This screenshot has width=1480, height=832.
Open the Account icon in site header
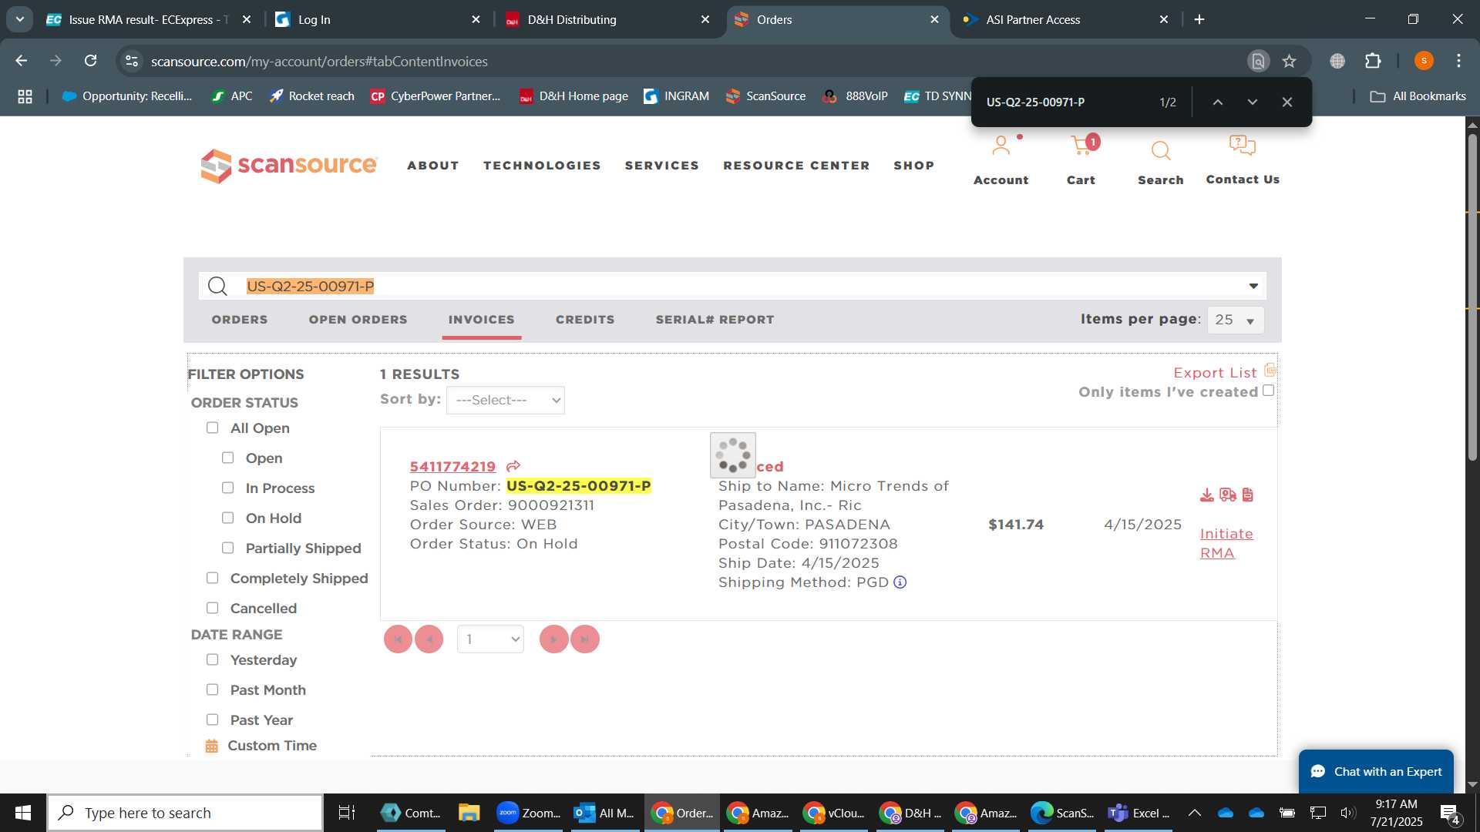coord(1001,146)
